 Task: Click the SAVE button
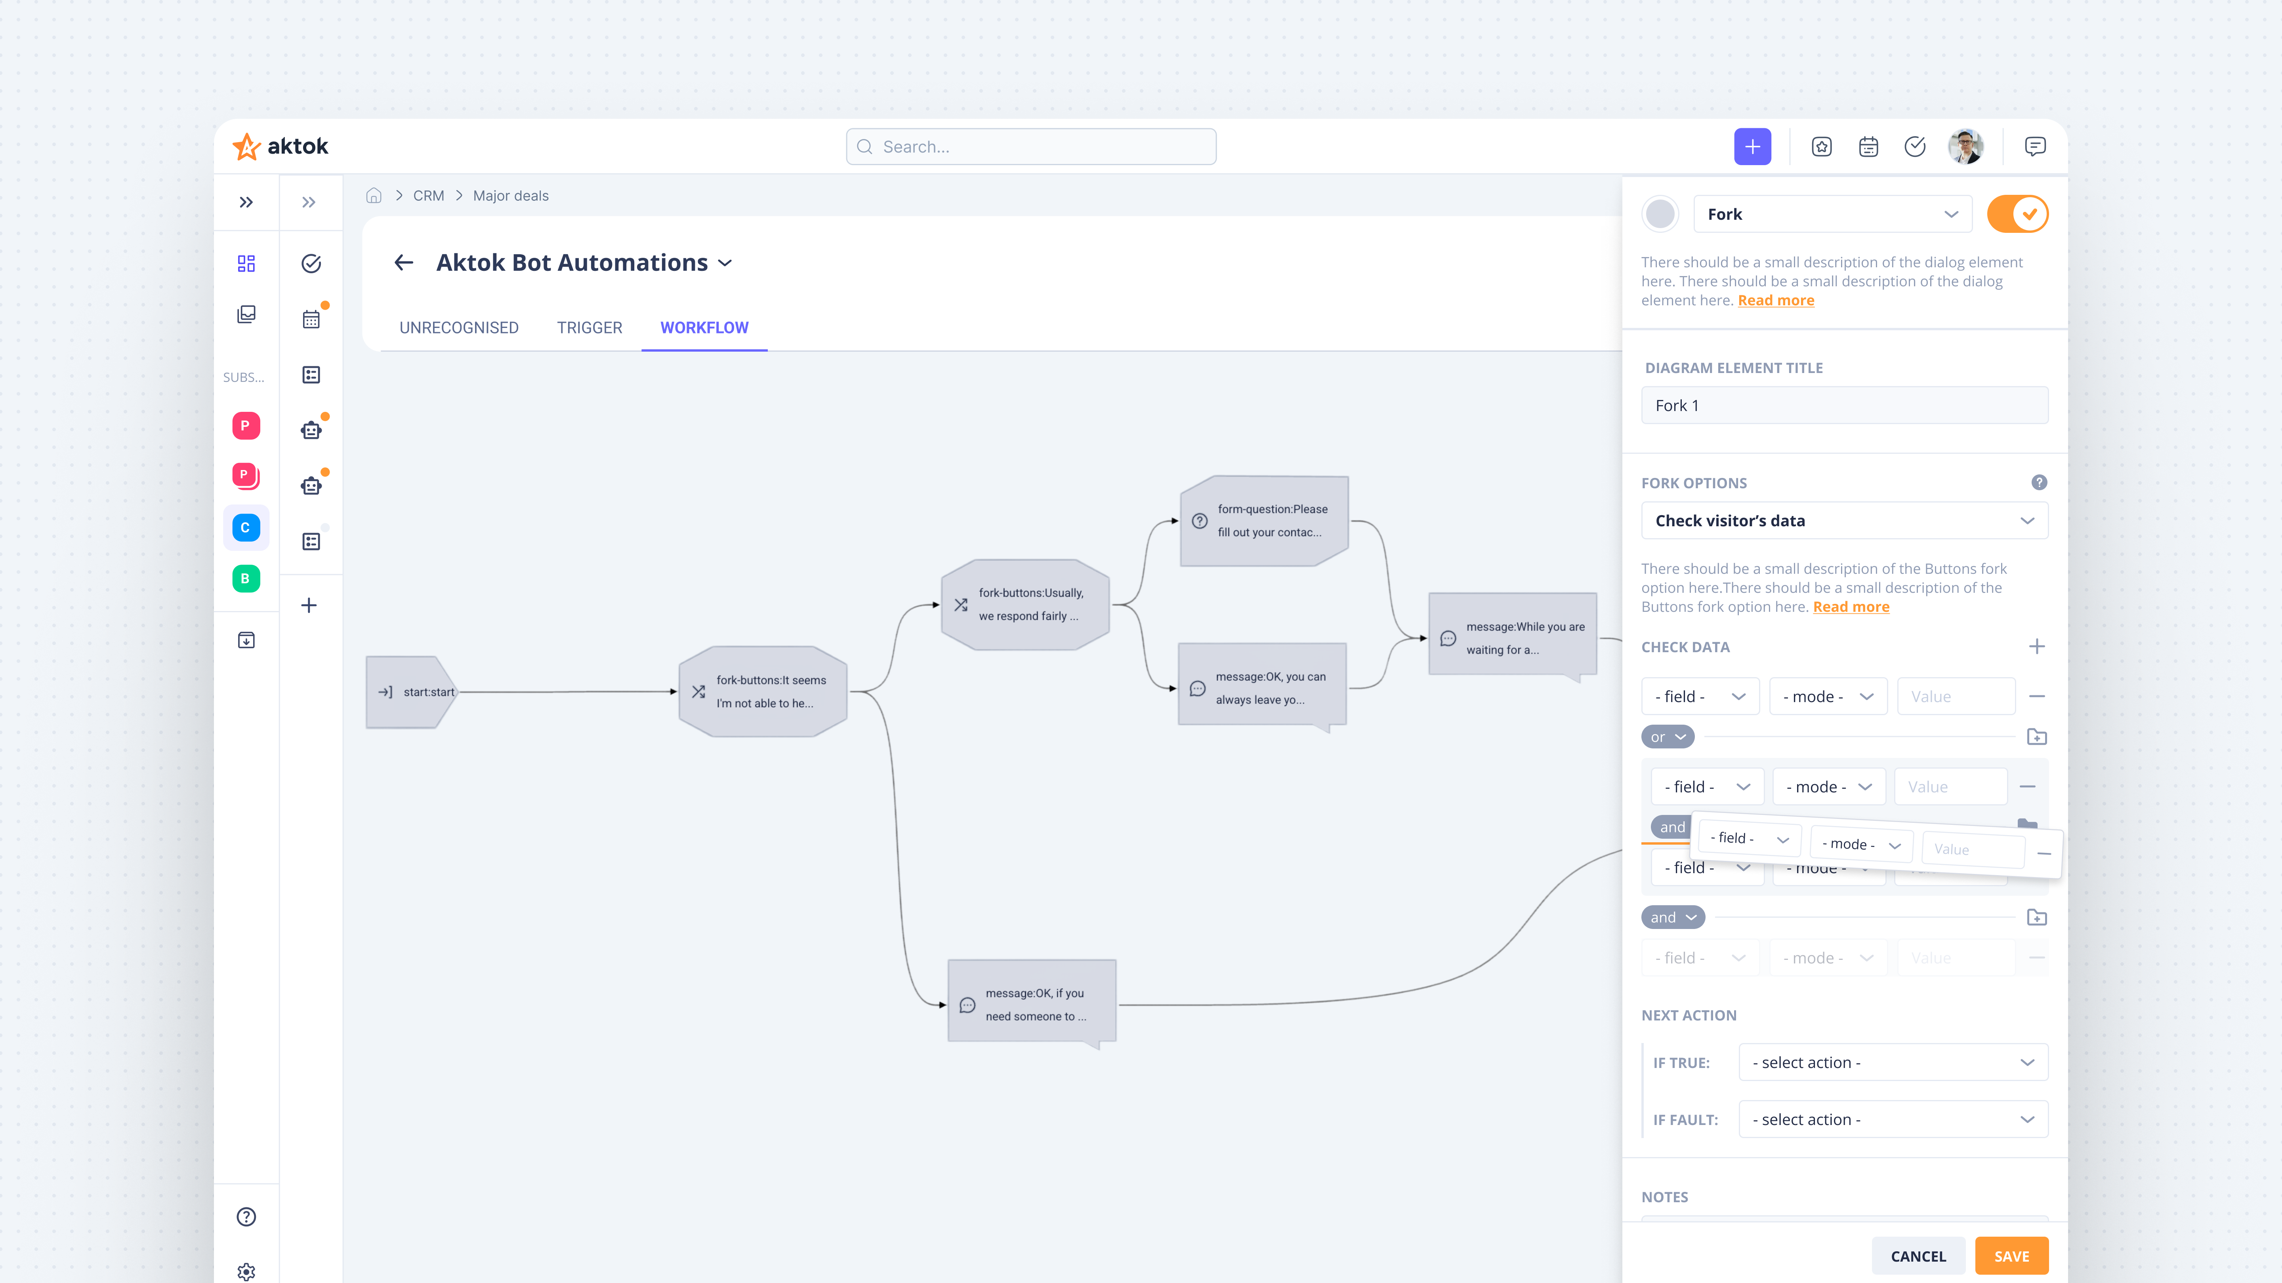(x=2011, y=1256)
